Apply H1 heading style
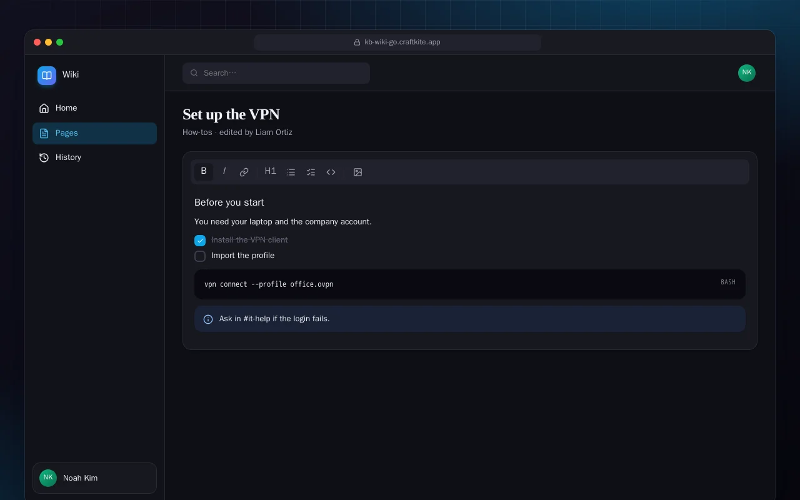The image size is (800, 500). pyautogui.click(x=271, y=171)
